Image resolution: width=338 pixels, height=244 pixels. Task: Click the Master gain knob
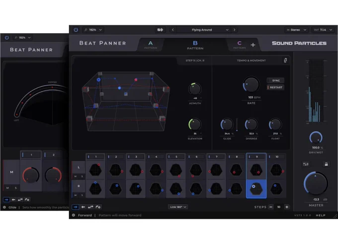tap(316, 183)
